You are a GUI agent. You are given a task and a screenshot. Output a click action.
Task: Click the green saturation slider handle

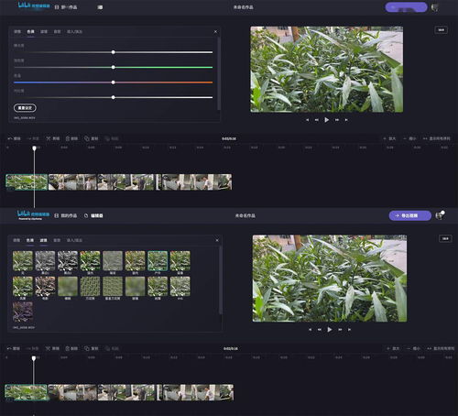point(114,67)
